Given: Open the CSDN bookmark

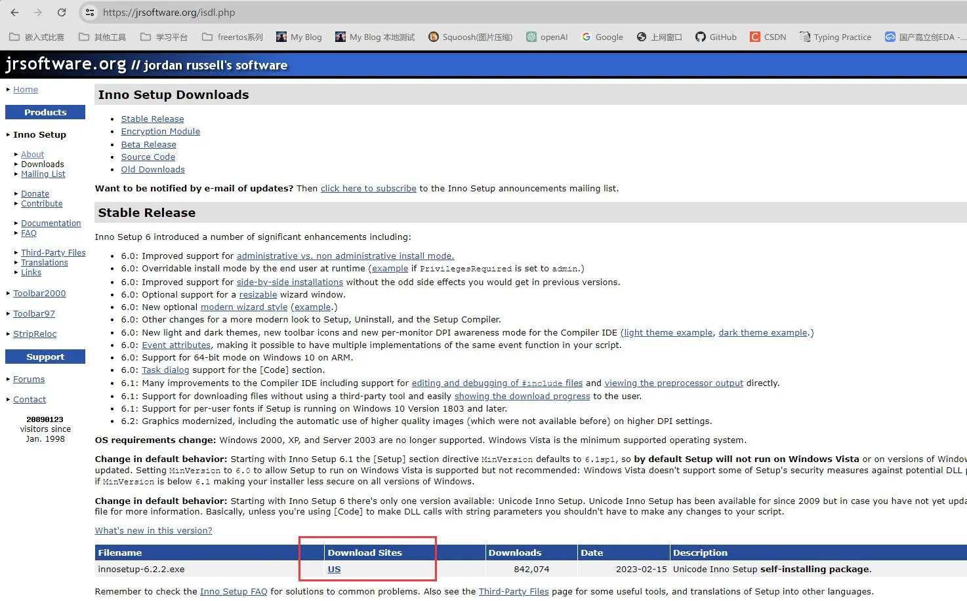Looking at the screenshot, I should pyautogui.click(x=768, y=37).
